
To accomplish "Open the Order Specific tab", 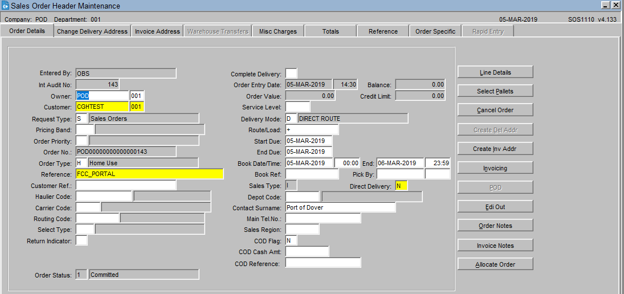I will (x=435, y=31).
